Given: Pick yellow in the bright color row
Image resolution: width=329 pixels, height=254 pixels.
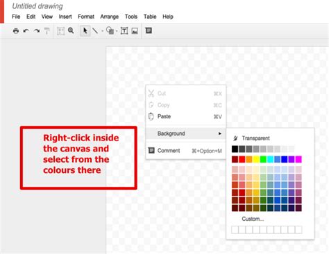Looking at the screenshot, I should point(256,159).
